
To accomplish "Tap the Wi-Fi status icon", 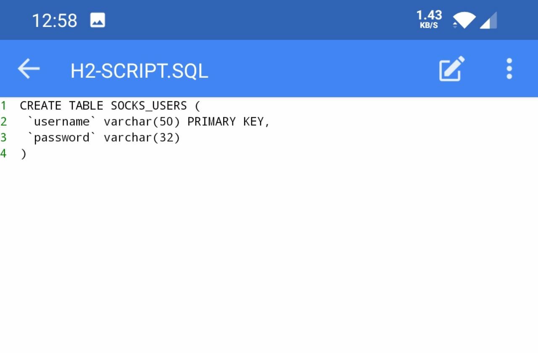I will point(464,20).
